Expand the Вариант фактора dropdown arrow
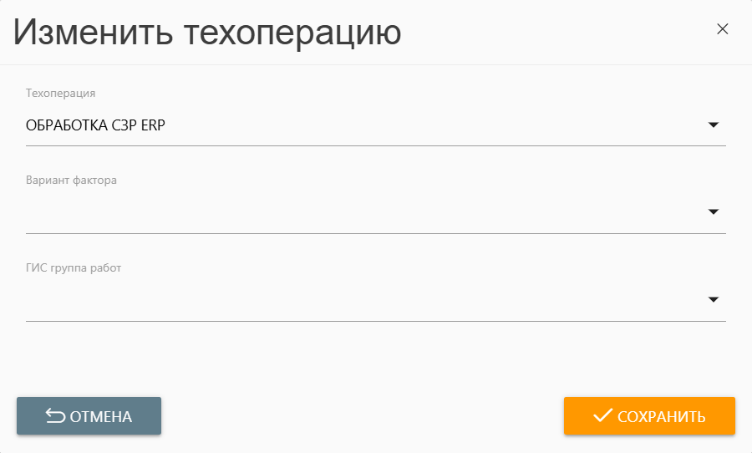 tap(714, 211)
